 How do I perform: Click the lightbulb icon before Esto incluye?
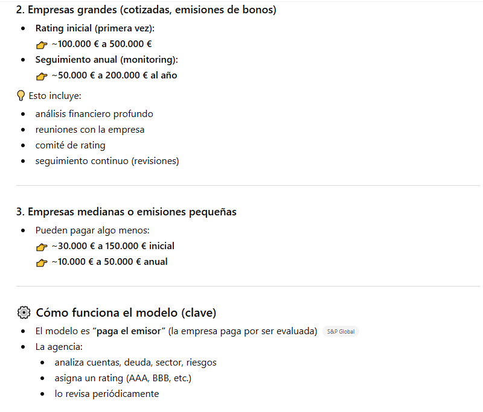pyautogui.click(x=21, y=96)
